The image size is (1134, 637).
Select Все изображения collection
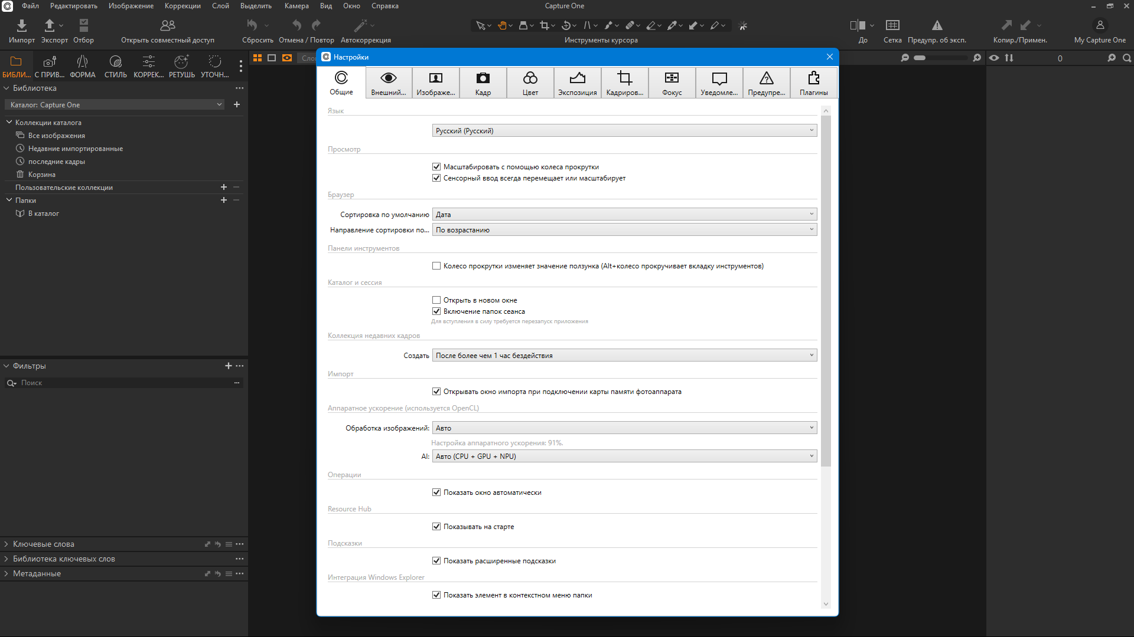pyautogui.click(x=57, y=136)
